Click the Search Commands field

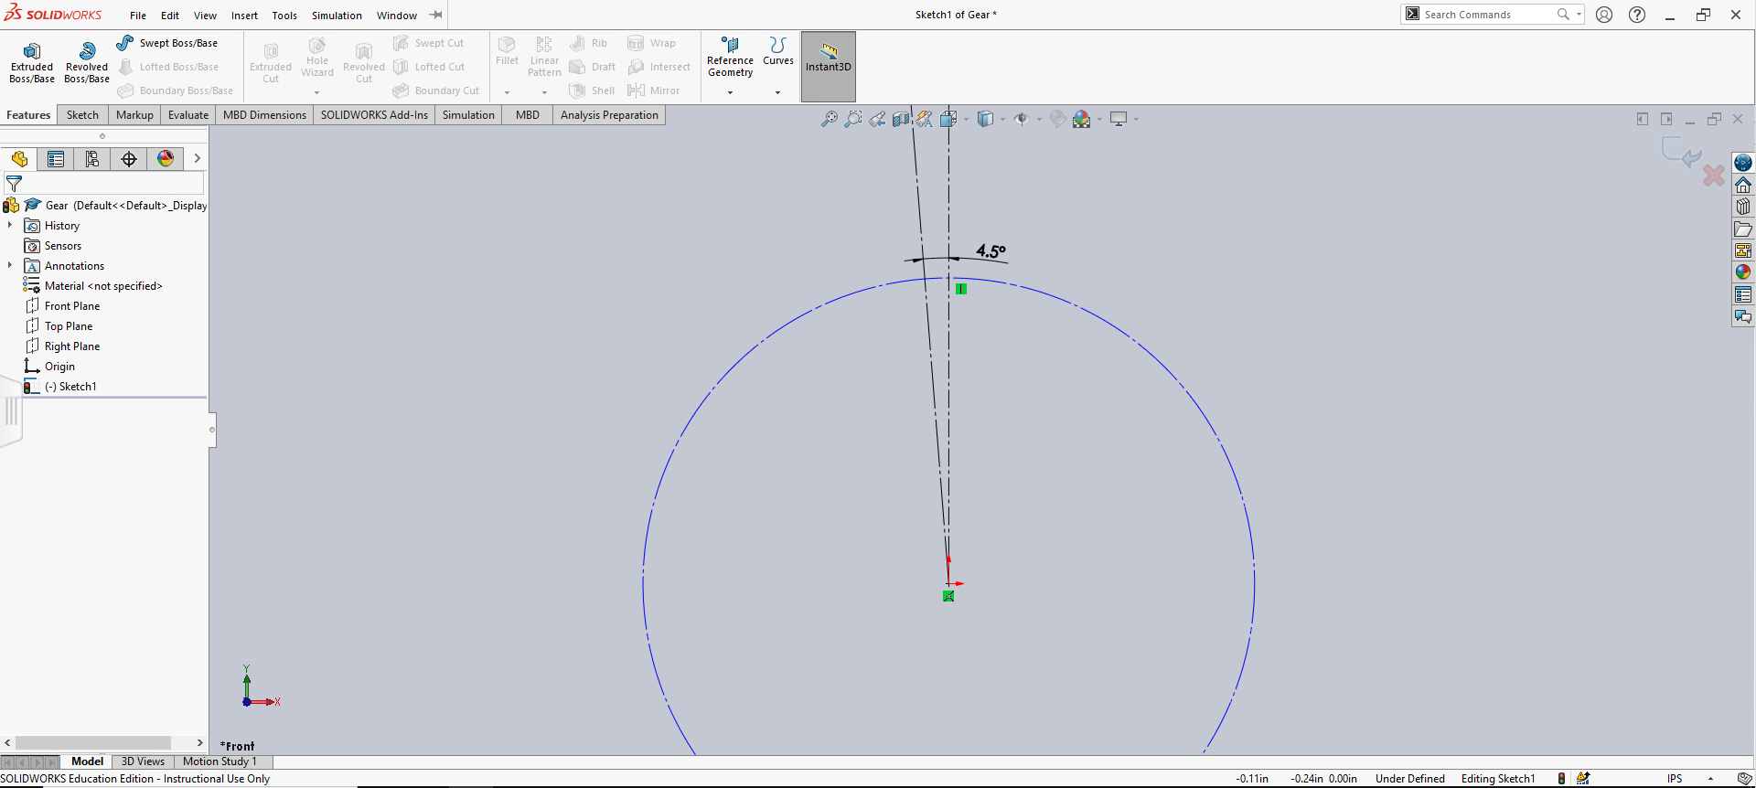(x=1486, y=15)
